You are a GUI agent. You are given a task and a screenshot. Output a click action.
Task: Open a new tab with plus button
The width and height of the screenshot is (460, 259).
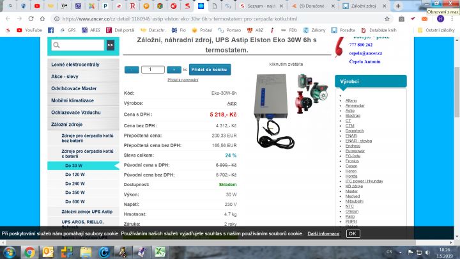tap(398, 6)
